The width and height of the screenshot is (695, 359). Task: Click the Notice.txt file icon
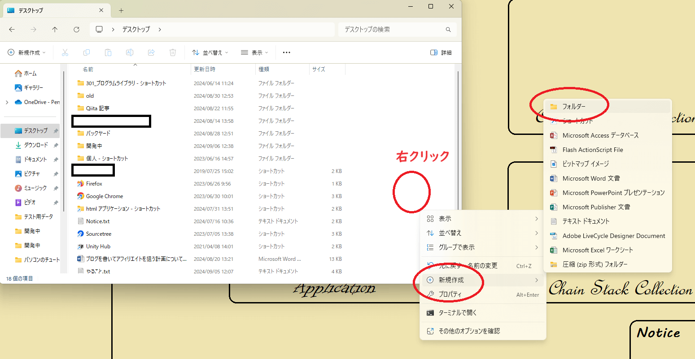(81, 221)
